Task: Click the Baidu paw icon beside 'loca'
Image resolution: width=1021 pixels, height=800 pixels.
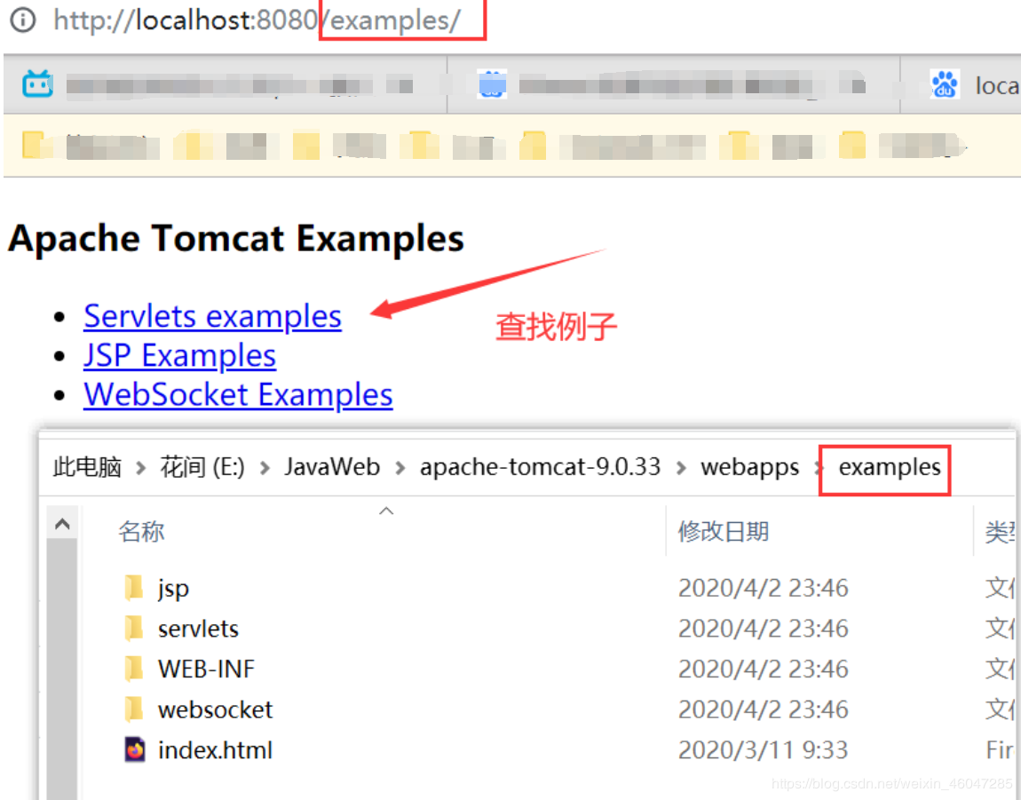Action: (x=945, y=84)
